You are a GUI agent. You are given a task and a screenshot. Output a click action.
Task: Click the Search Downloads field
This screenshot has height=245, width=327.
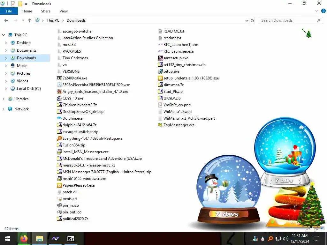291,20
